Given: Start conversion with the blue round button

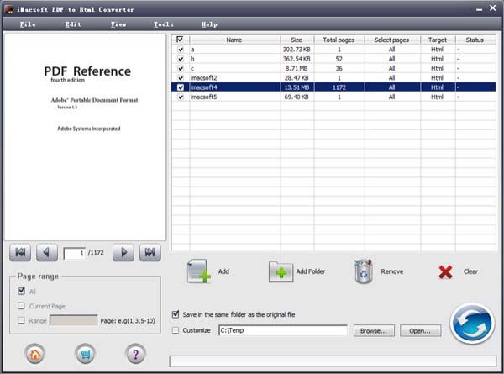Looking at the screenshot, I should (471, 323).
